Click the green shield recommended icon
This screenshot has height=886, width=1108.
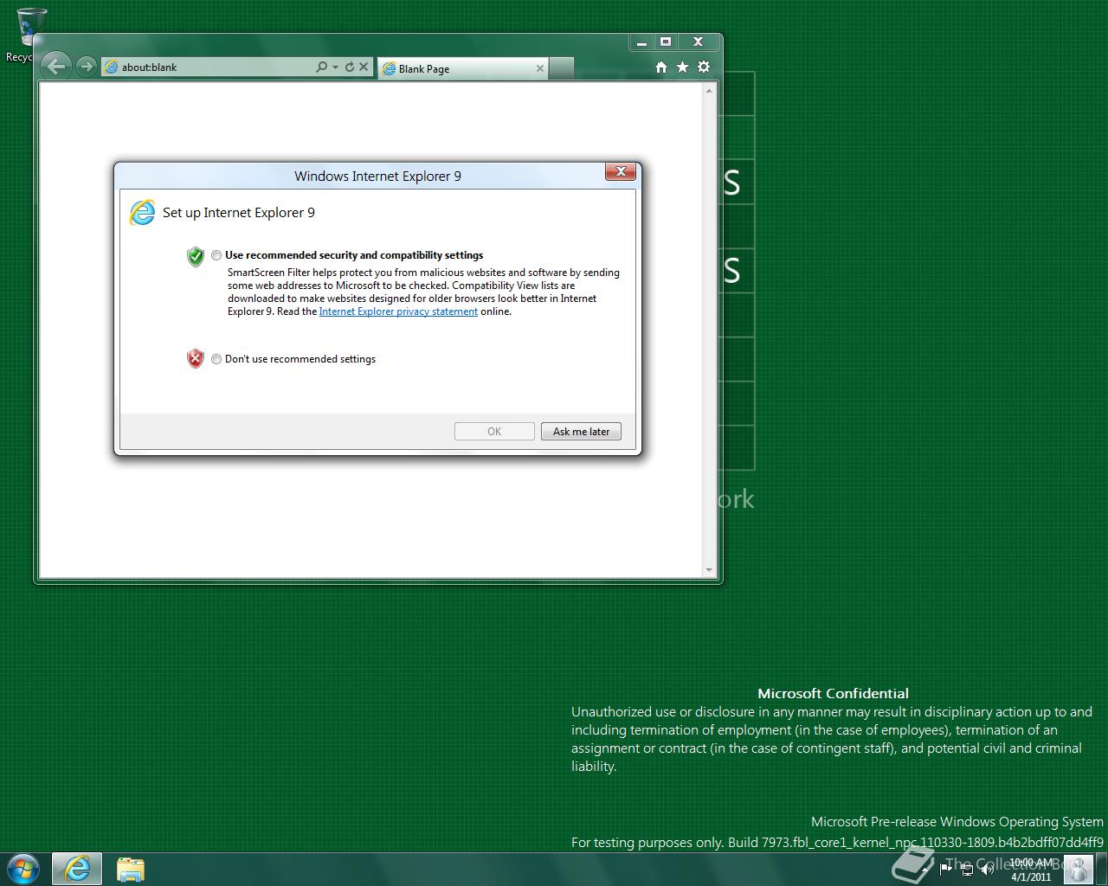(196, 256)
